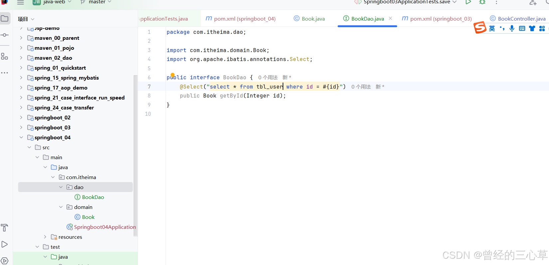
Task: Open the Sogou skin shirt icon
Action: point(532,29)
